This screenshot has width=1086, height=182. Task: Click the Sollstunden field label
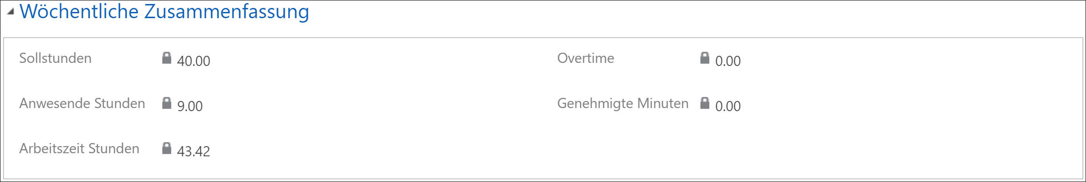55,58
